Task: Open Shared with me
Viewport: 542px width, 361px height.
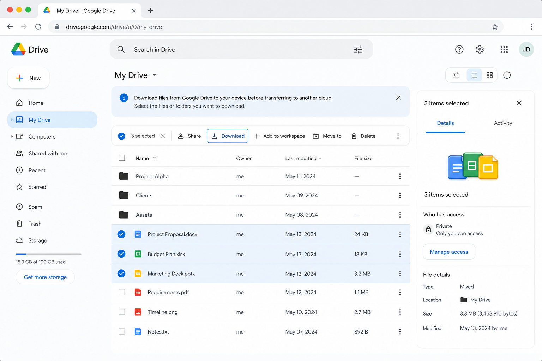Action: coord(52,153)
